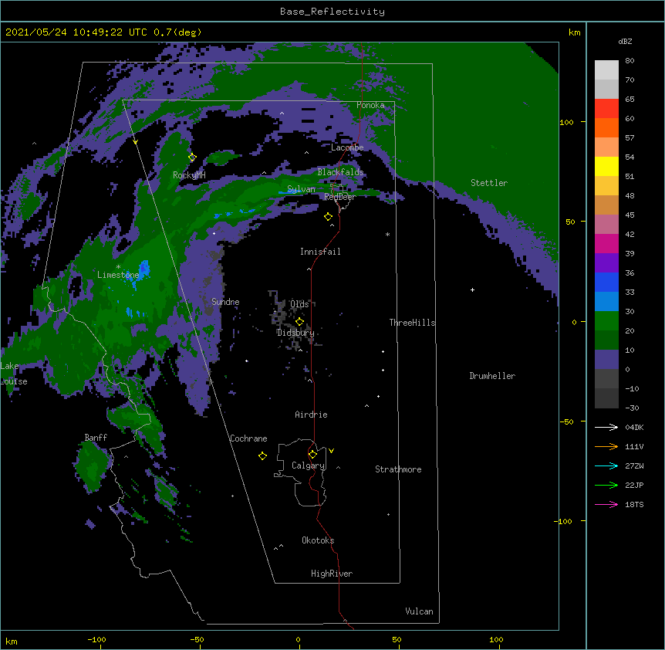
Task: Select the red 65 dBZ color swatch
Action: 606,108
